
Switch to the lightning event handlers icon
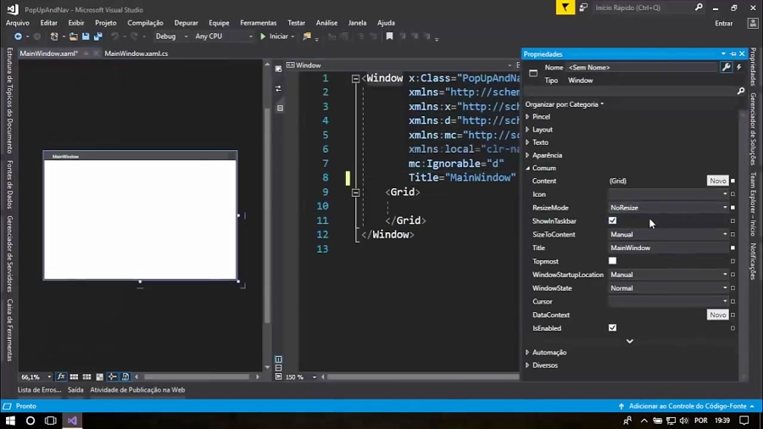pyautogui.click(x=739, y=68)
